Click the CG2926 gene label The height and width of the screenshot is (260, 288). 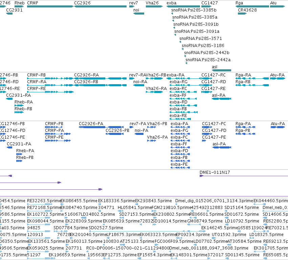pos(82,3)
